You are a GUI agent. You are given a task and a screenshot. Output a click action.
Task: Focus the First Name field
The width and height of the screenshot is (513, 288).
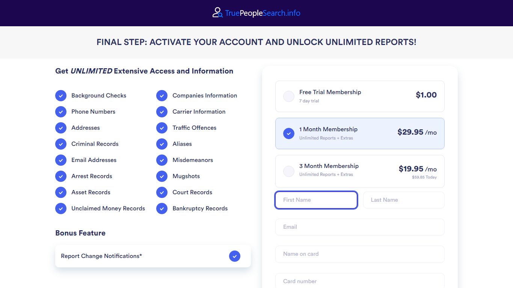pyautogui.click(x=316, y=200)
